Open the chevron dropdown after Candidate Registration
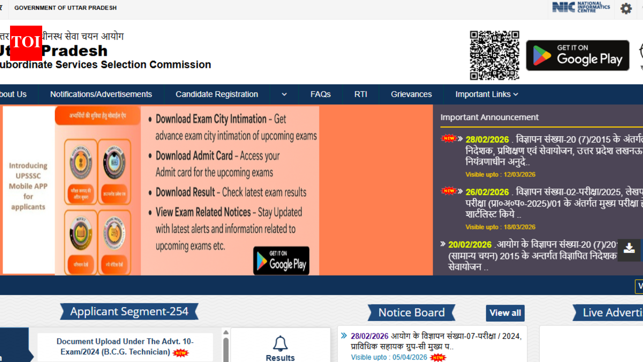The height and width of the screenshot is (362, 643). tap(284, 95)
